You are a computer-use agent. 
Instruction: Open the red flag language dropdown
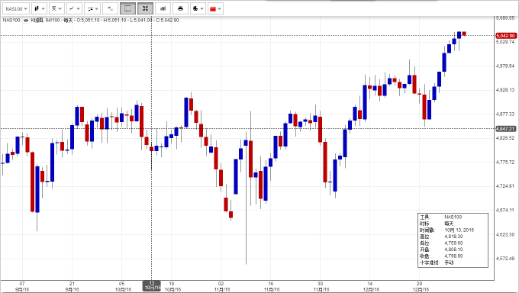point(215,8)
